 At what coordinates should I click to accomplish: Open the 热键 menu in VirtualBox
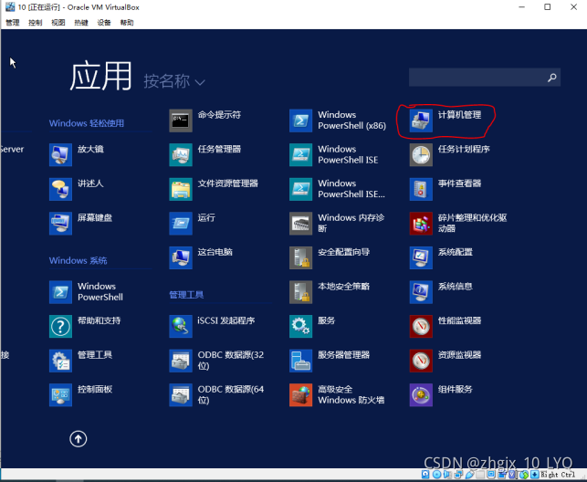(81, 23)
